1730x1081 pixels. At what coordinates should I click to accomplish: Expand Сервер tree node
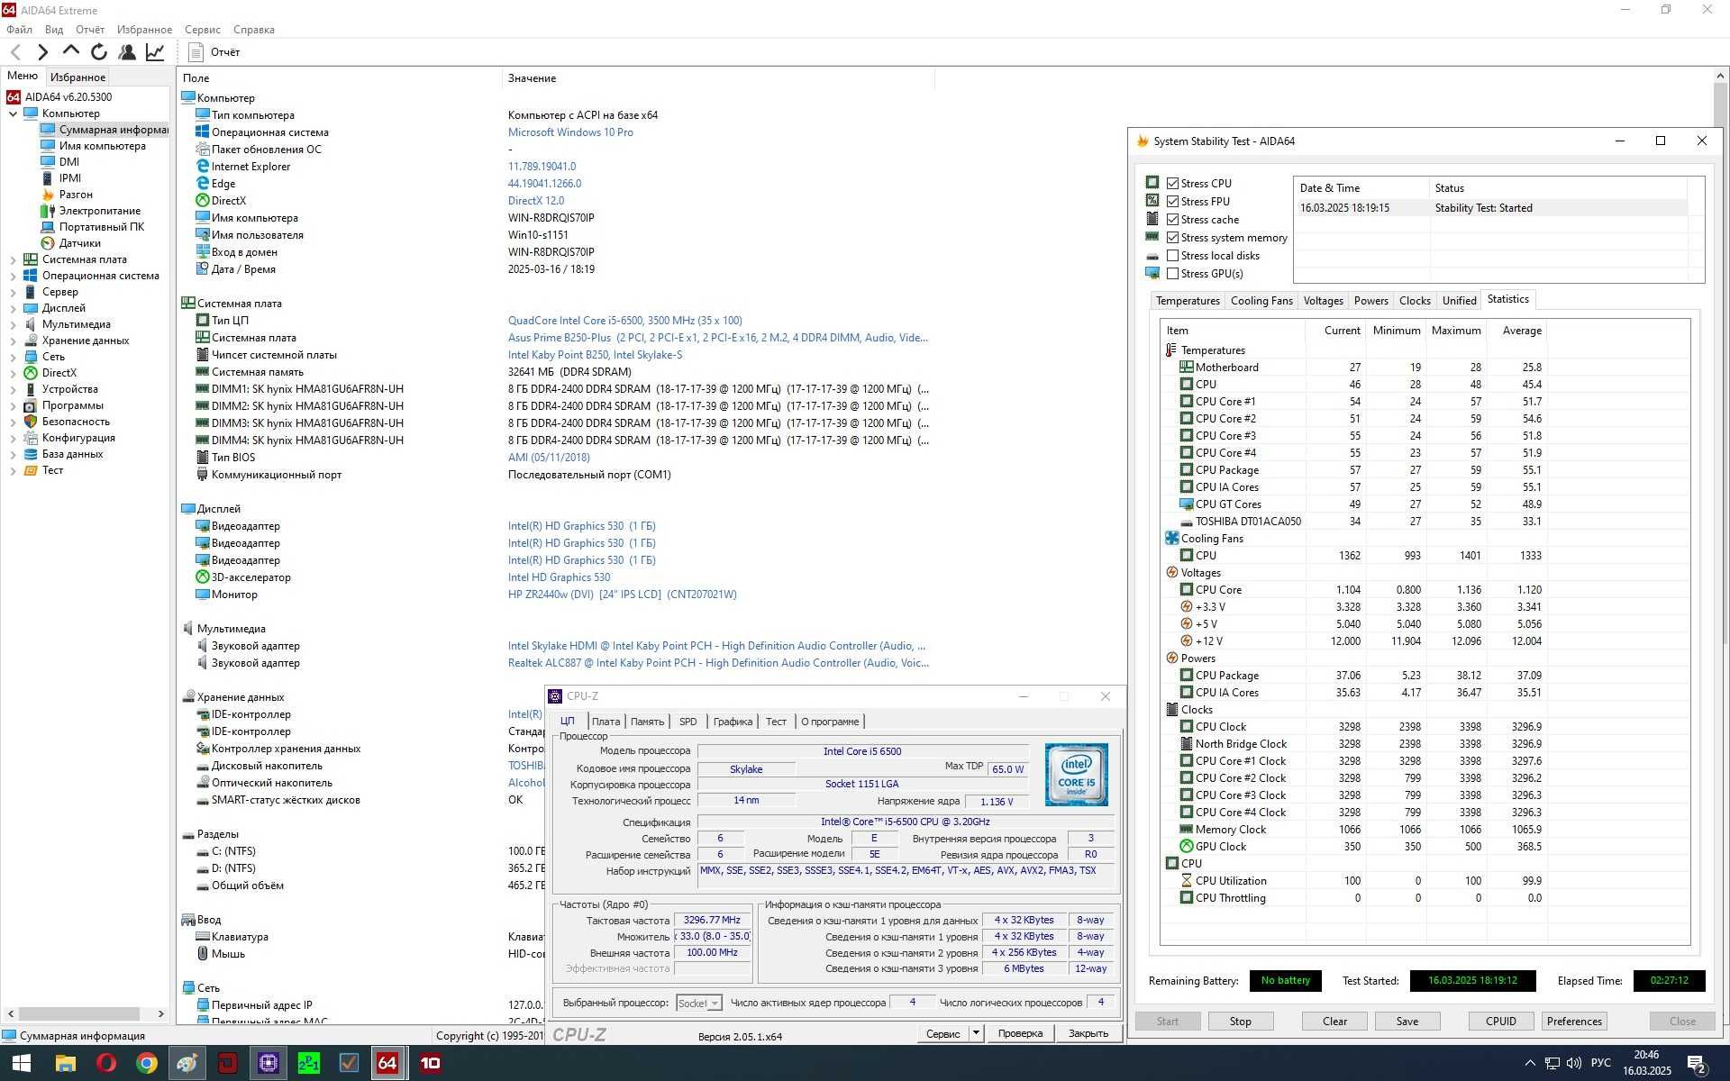13,292
